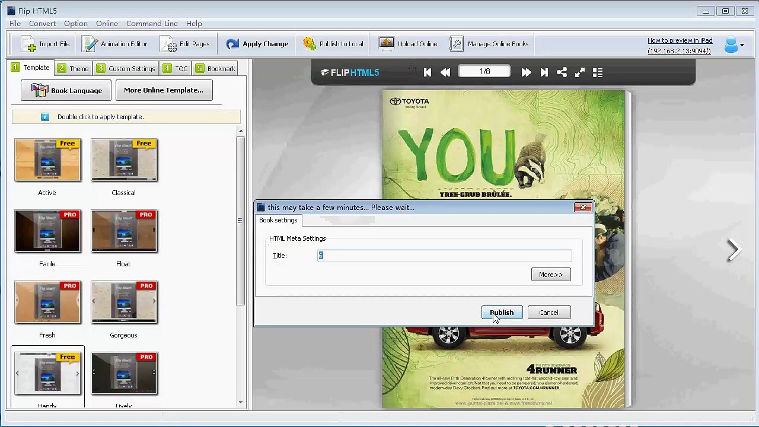Select the Handy template thumbnail
Screen dimensions: 759x427
(x=47, y=374)
